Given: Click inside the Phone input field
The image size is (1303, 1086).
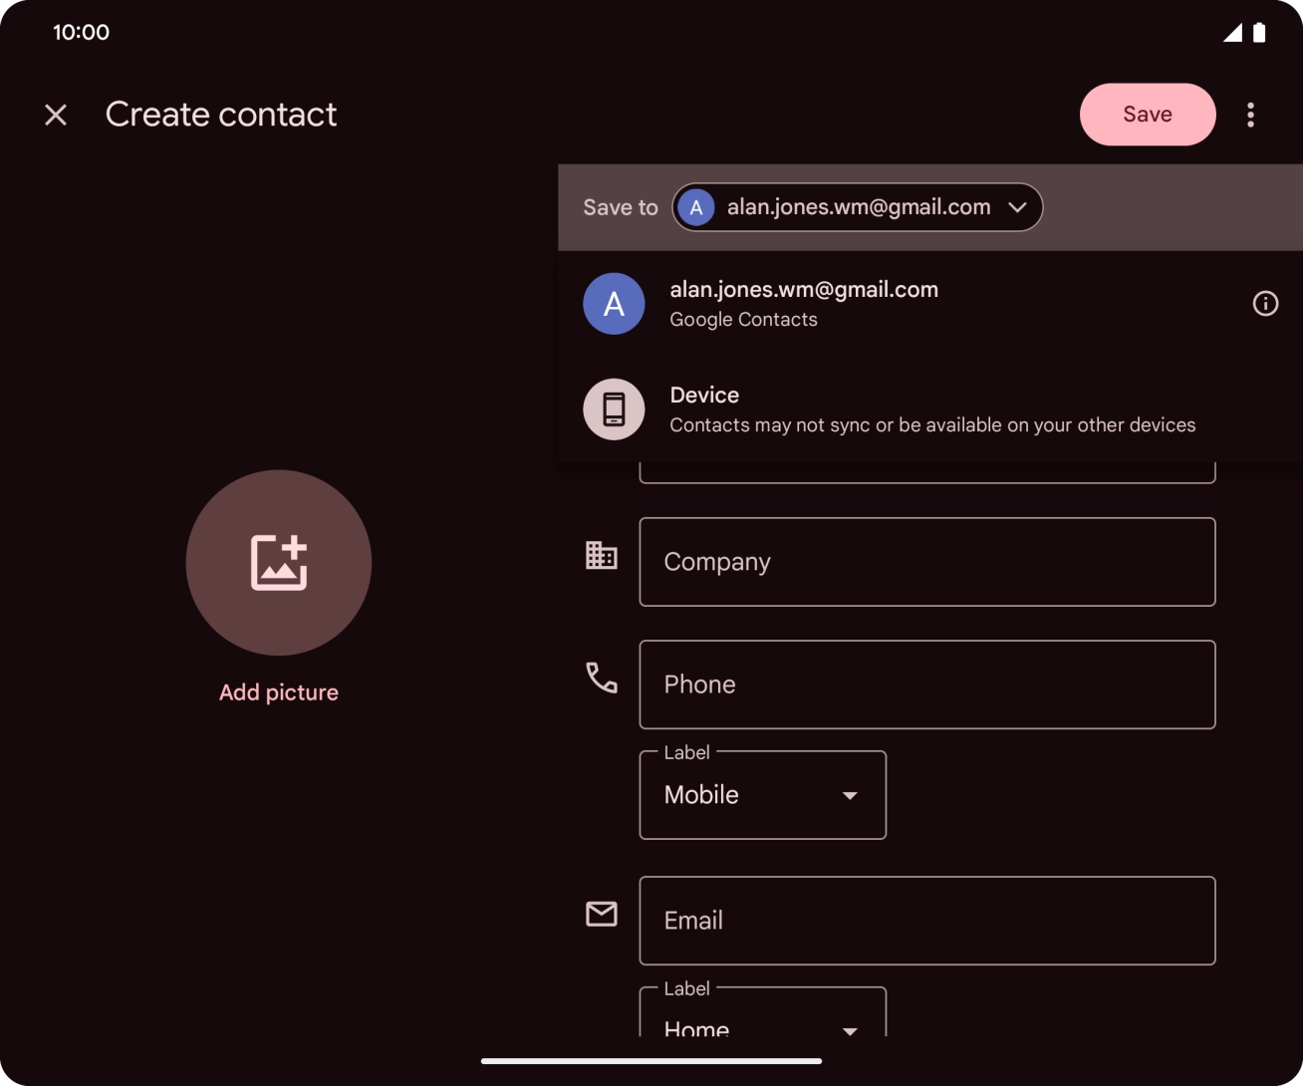Looking at the screenshot, I should (x=926, y=684).
